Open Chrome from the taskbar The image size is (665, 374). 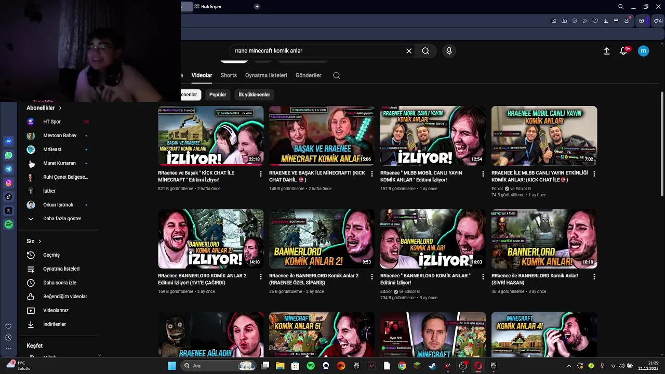(x=402, y=366)
